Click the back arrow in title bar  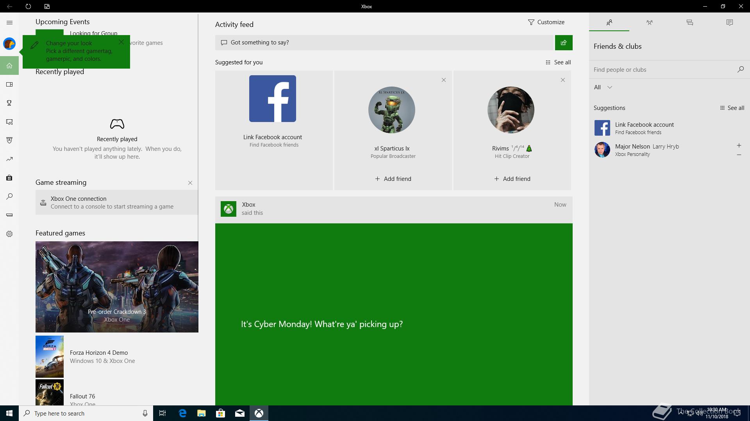(x=9, y=6)
